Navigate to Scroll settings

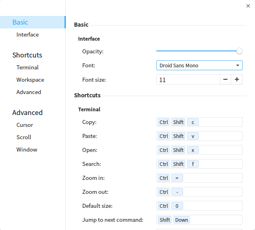tap(24, 137)
